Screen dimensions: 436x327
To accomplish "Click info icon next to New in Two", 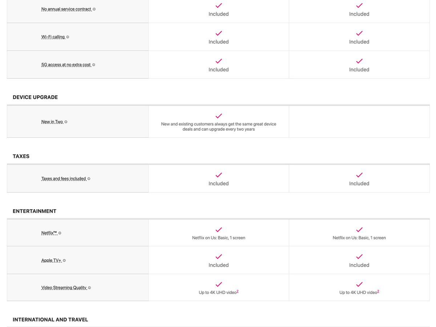I will click(x=66, y=122).
